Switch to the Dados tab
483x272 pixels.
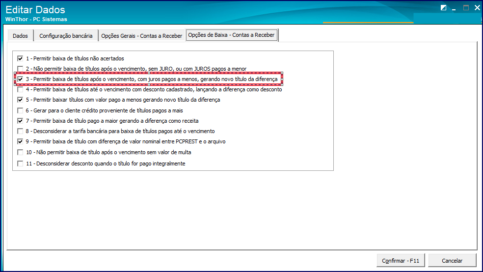20,36
